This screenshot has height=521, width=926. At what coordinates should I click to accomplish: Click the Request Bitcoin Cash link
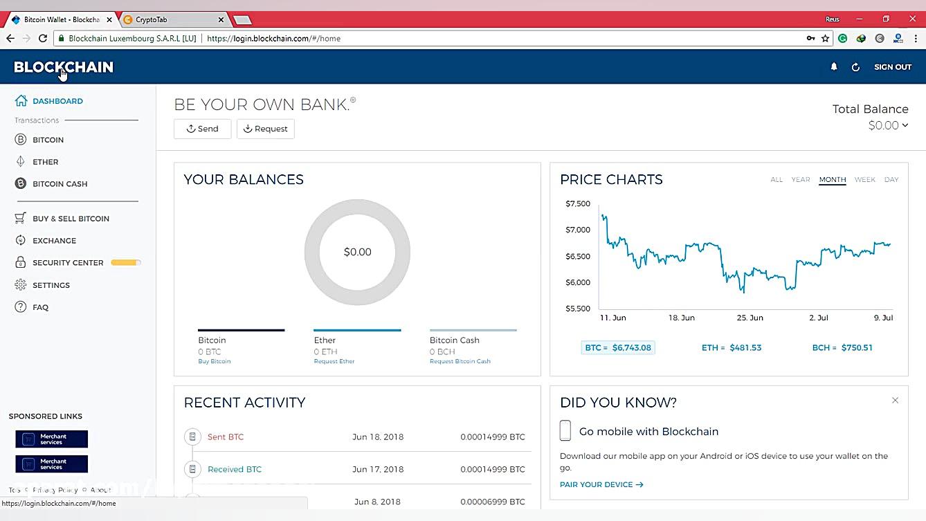click(460, 362)
